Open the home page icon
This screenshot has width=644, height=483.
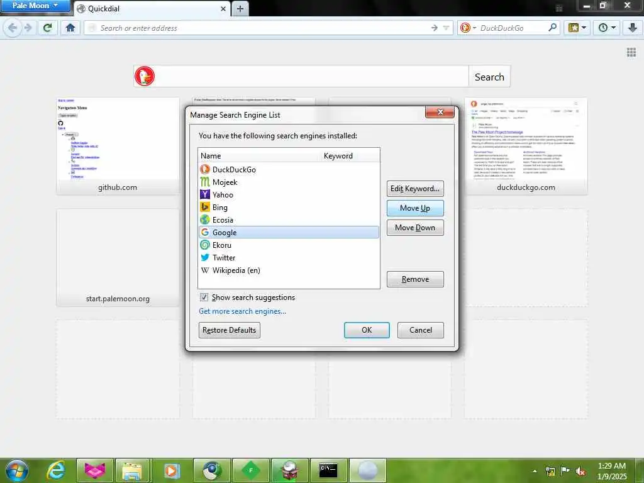70,28
